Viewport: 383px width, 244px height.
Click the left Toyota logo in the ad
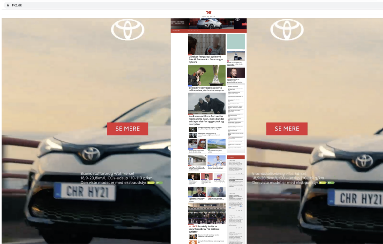pos(127,29)
